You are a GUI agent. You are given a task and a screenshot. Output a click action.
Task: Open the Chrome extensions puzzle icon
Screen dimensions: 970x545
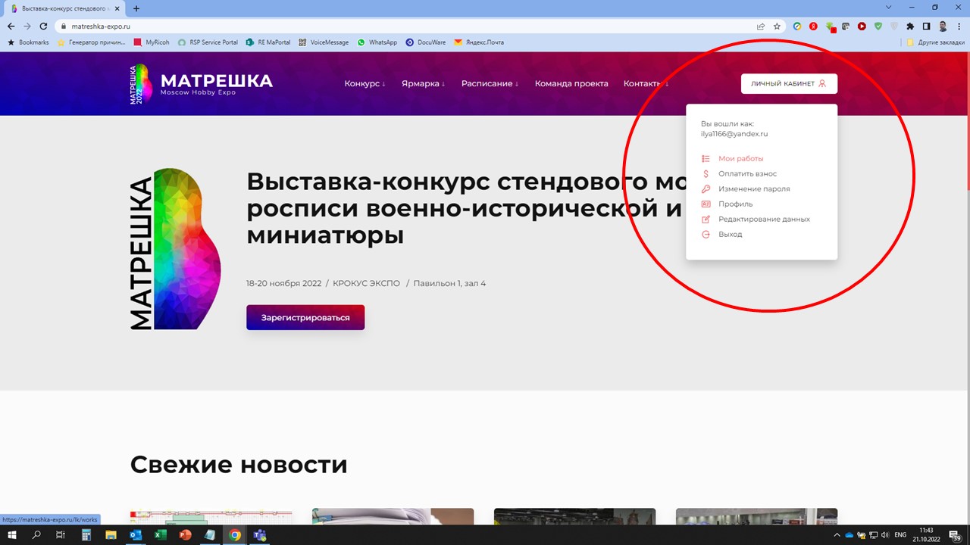pyautogui.click(x=910, y=26)
